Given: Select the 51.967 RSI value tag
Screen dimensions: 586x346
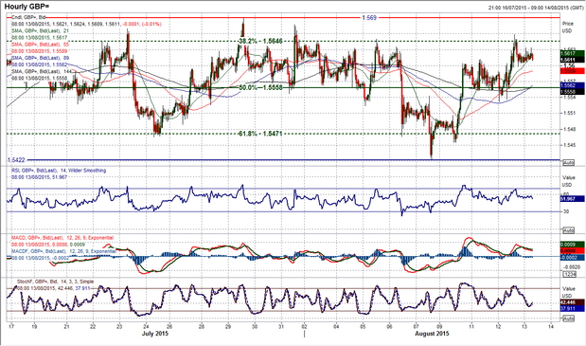Looking at the screenshot, I should click(572, 199).
